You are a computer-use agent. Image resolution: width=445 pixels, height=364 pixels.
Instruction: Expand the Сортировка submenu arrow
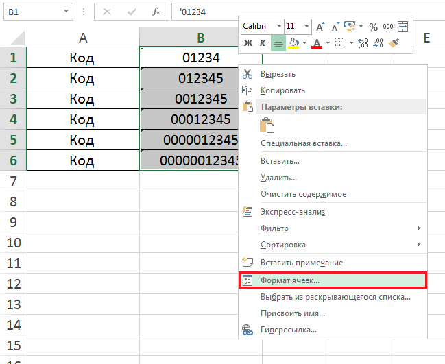[x=419, y=245]
